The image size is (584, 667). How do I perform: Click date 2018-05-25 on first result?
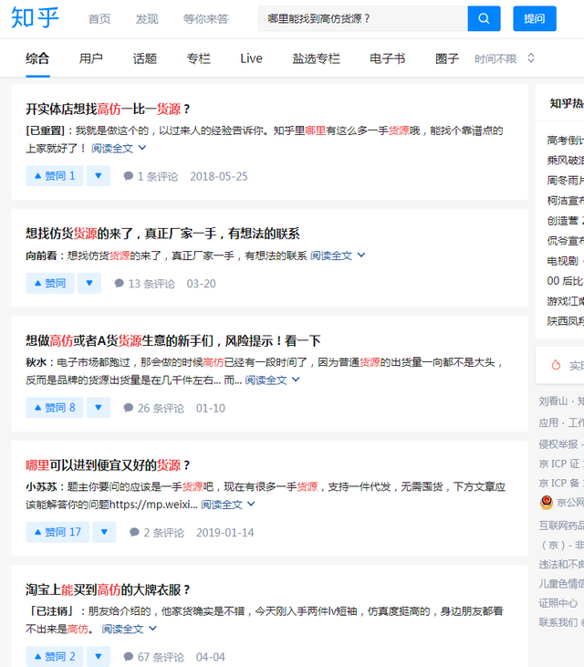coord(219,176)
